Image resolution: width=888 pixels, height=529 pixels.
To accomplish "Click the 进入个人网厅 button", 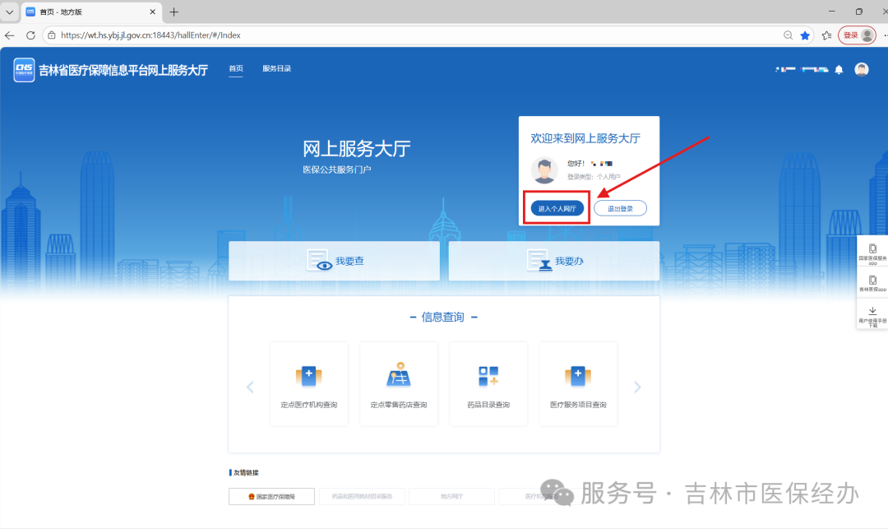I will coord(556,207).
